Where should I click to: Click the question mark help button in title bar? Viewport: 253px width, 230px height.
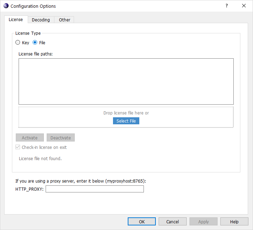pos(227,6)
